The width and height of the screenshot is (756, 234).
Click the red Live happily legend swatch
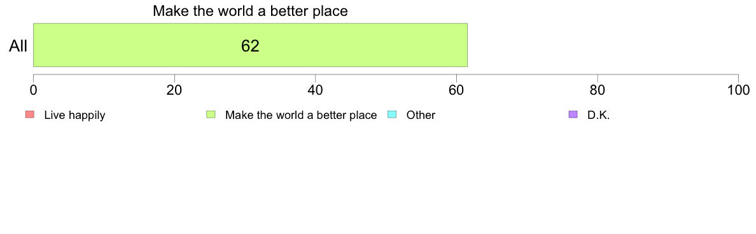point(30,114)
